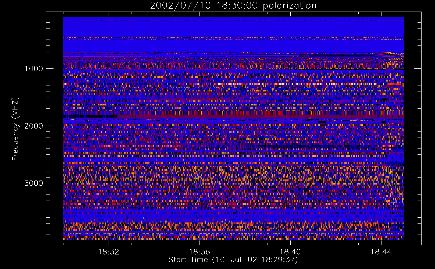Click the "Start Time (10-Jul-02 18:29:37)" label
This screenshot has height=269, width=435.
coord(233,260)
